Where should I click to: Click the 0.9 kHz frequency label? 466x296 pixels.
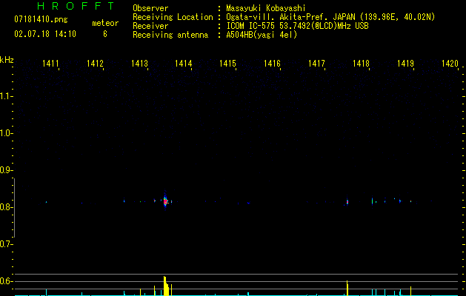(5, 170)
